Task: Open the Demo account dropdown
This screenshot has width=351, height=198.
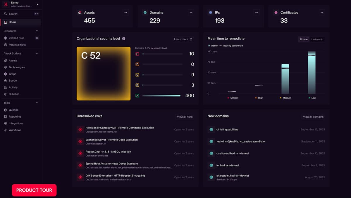Action: pos(37,4)
